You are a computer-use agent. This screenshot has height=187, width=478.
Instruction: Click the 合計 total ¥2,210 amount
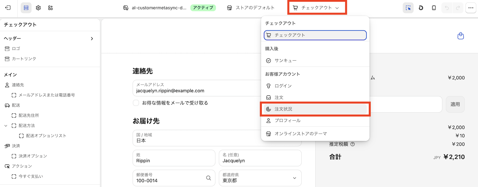coord(454,157)
